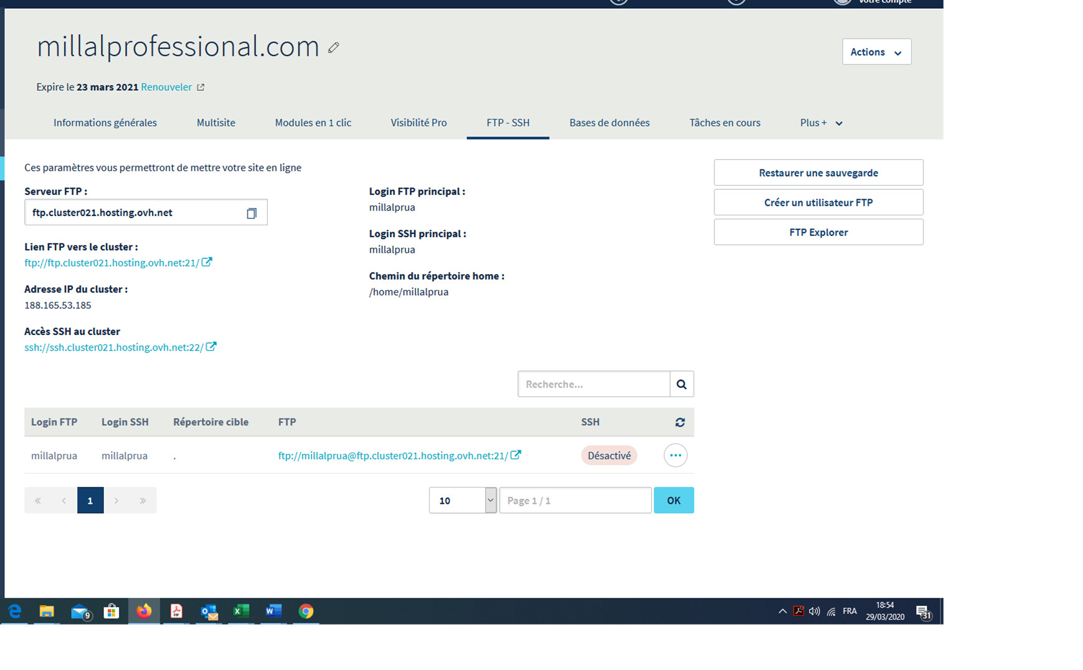Screen dimensions: 1083x670
Task: Click into the Recherche search field
Action: pyautogui.click(x=593, y=384)
